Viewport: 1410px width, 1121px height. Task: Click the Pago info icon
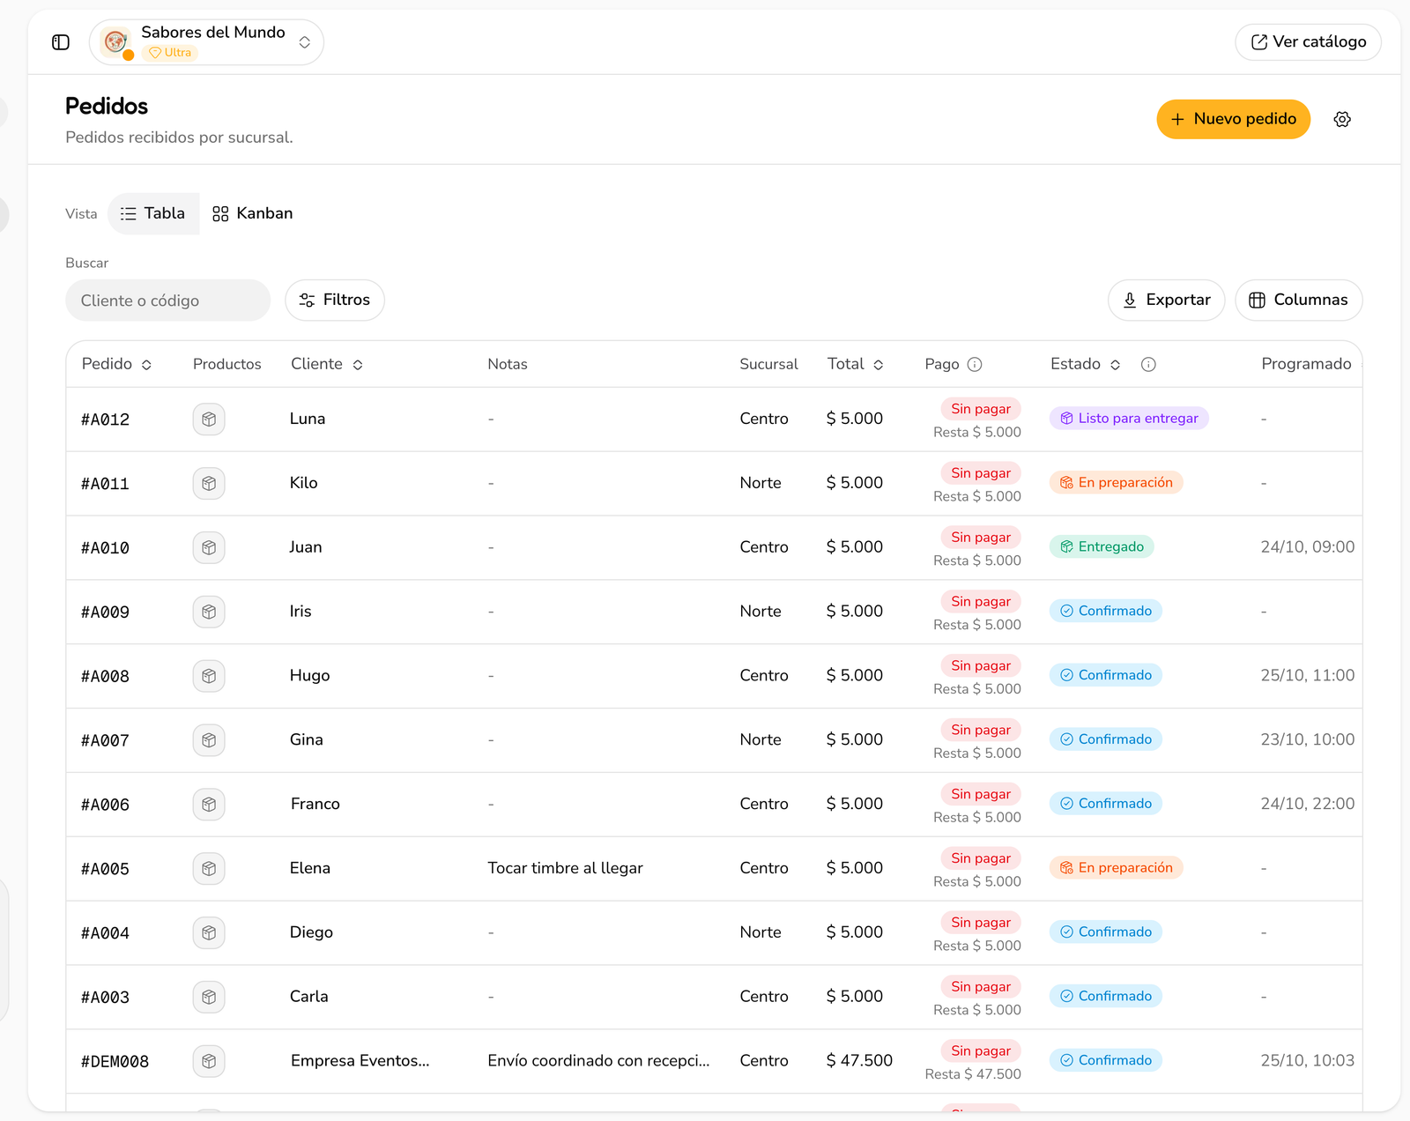pyautogui.click(x=975, y=365)
